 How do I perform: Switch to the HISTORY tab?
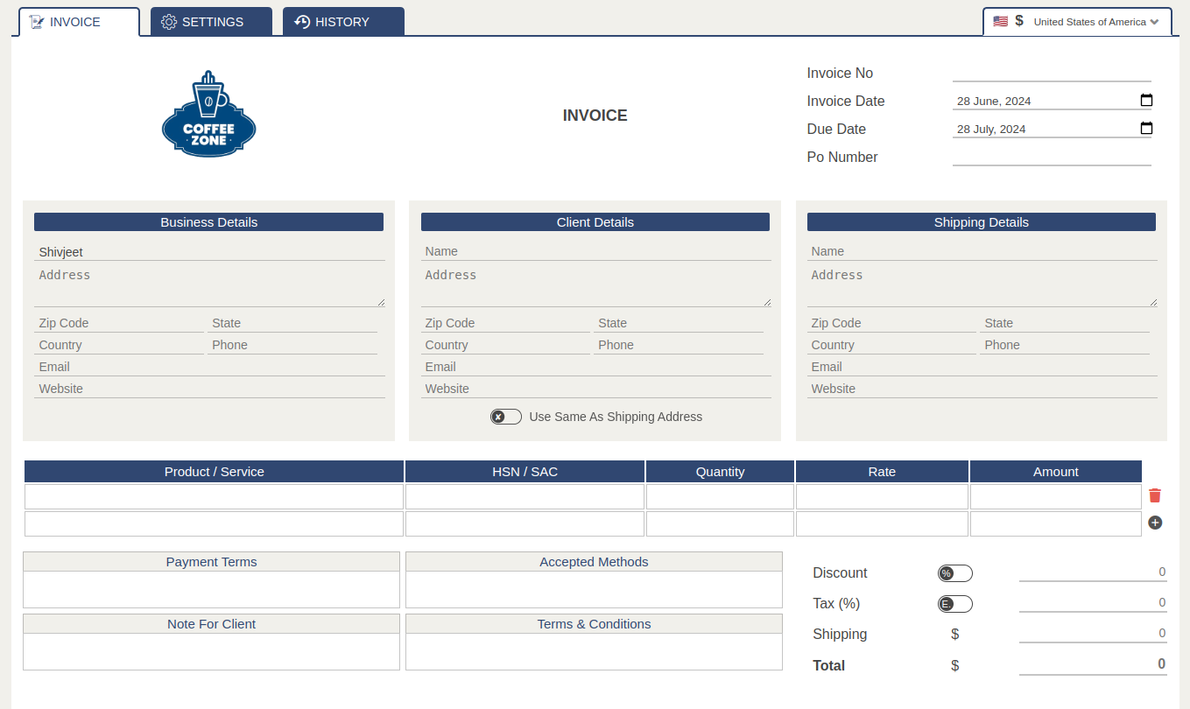click(x=343, y=21)
